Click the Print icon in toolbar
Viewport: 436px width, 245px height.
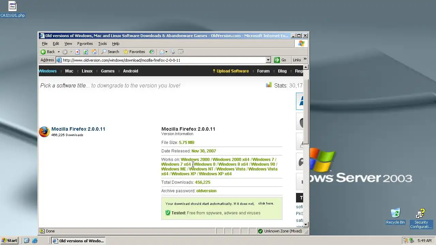(x=173, y=52)
